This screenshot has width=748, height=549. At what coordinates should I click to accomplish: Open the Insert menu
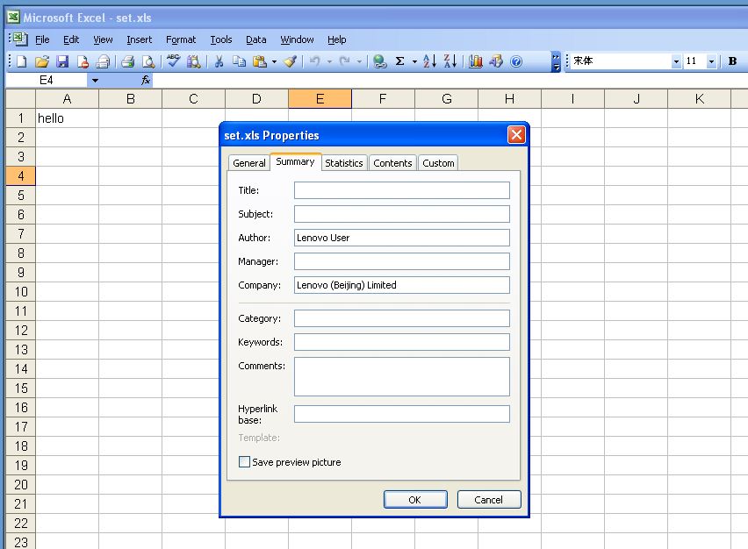point(140,39)
